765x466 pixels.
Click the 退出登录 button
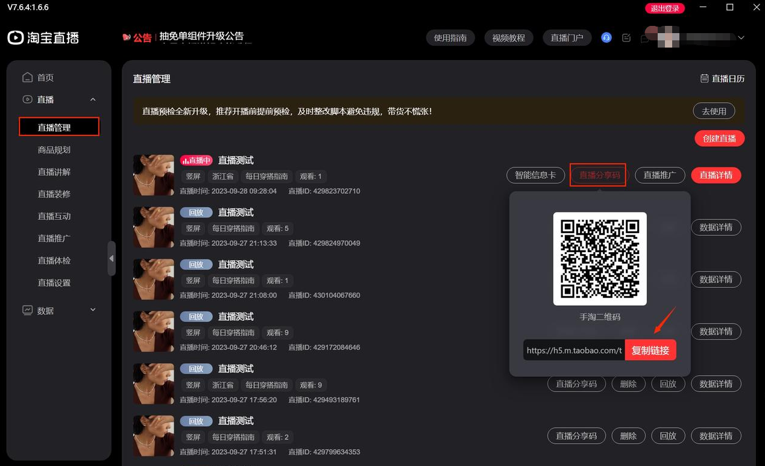click(666, 8)
